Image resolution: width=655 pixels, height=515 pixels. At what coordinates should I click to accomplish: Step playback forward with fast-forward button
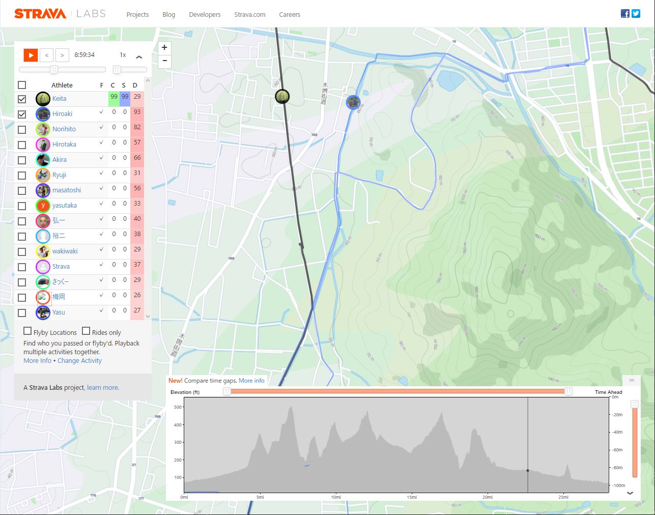tap(62, 55)
